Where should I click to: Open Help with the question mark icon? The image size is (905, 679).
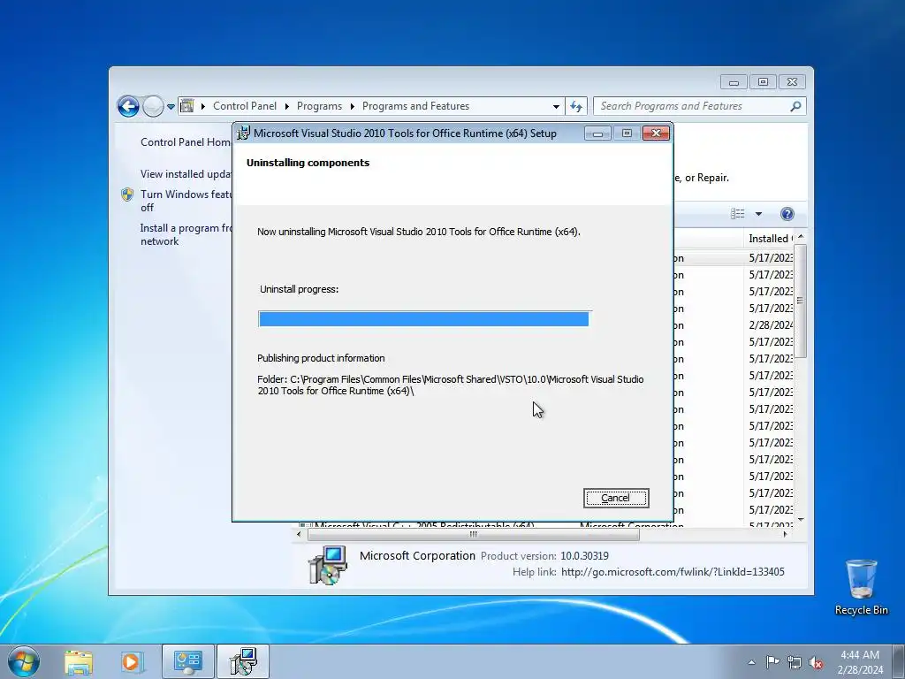pyautogui.click(x=787, y=214)
